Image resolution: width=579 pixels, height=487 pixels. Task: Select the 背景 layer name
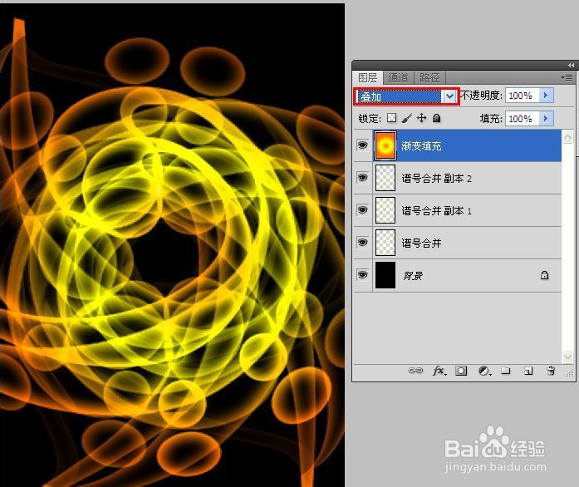point(413,276)
